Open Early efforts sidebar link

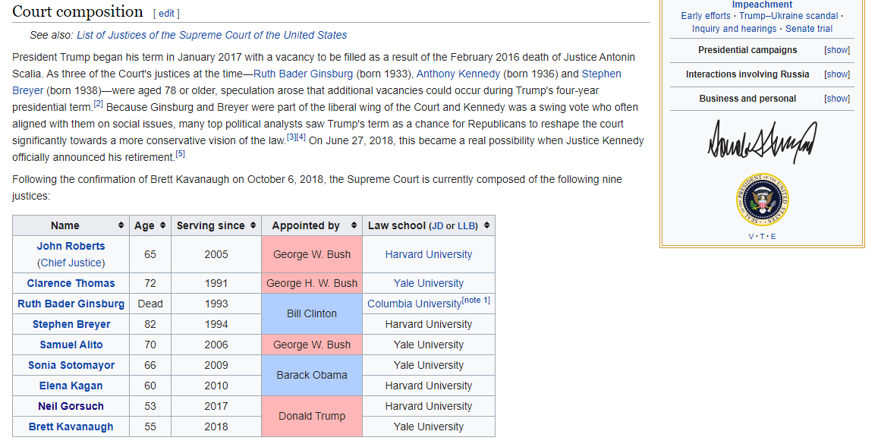706,16
